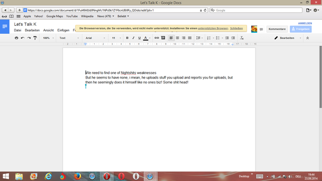Toggle underline formatting
Screen dimensions: 322x181
coord(139,38)
